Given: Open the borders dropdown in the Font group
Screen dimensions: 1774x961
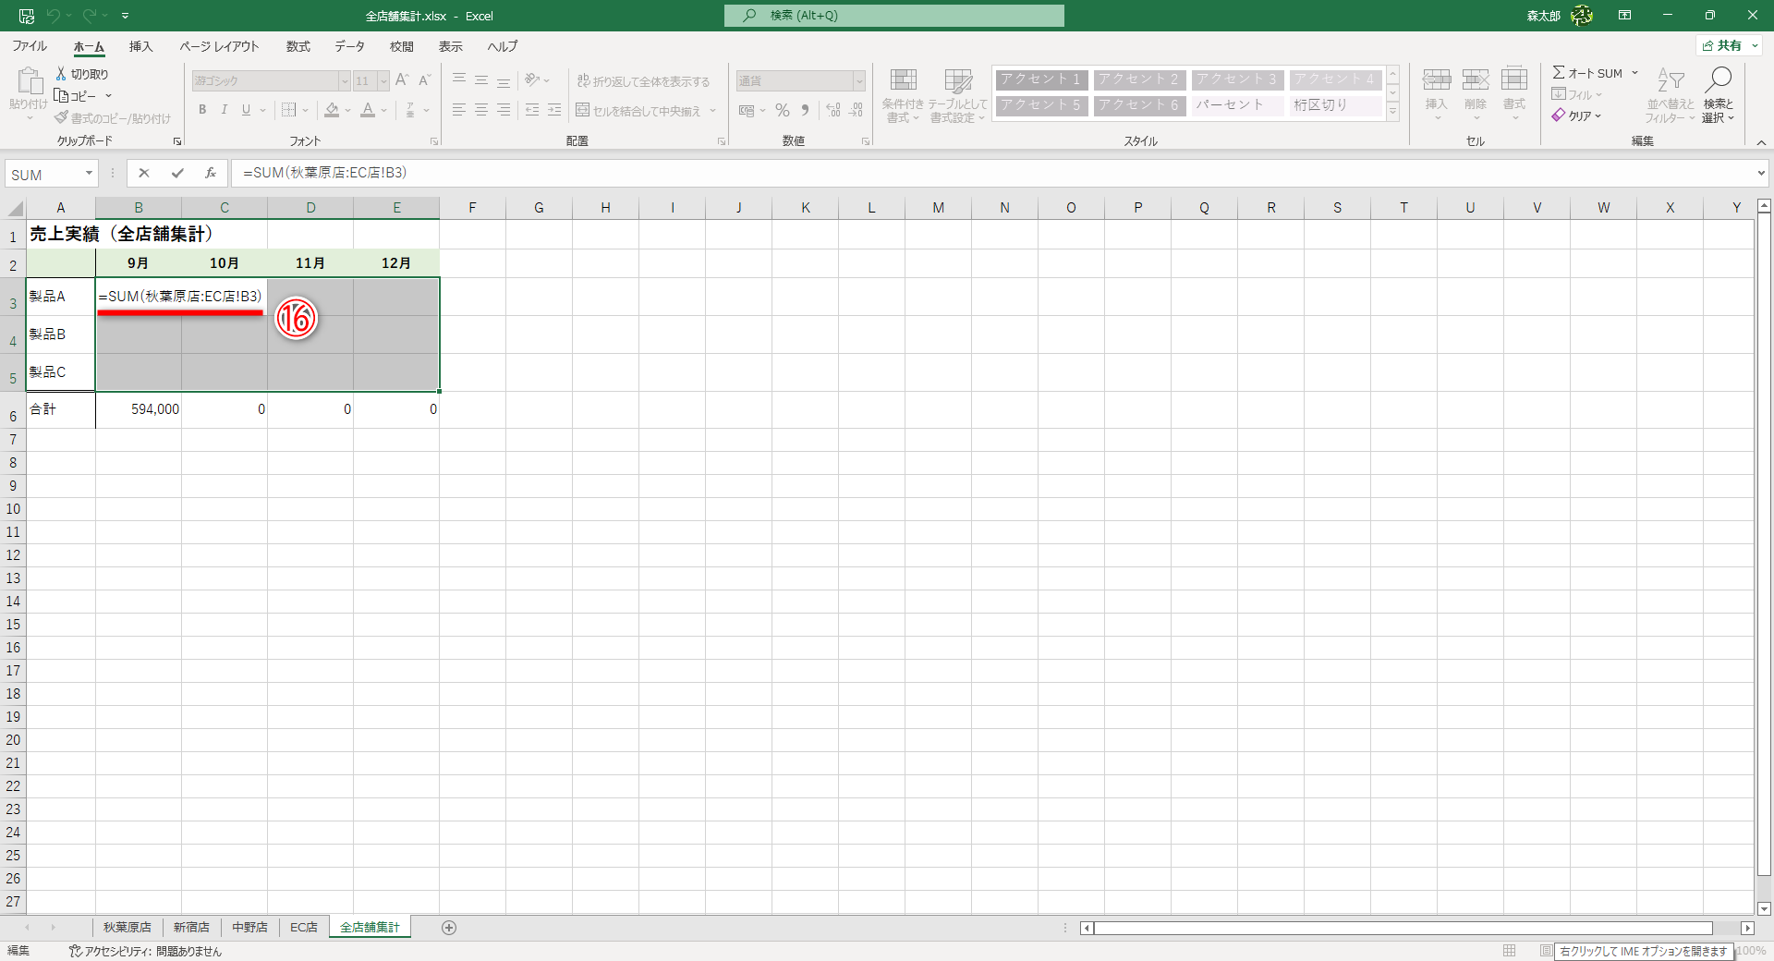Looking at the screenshot, I should [x=305, y=110].
